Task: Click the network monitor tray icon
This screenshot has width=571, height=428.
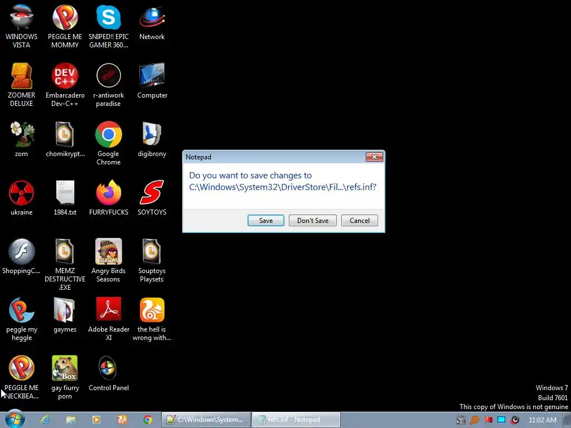Action: click(x=501, y=420)
